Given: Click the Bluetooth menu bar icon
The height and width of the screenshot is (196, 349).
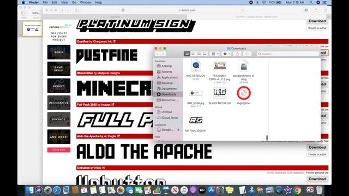Looking at the screenshot, I should (257, 2).
